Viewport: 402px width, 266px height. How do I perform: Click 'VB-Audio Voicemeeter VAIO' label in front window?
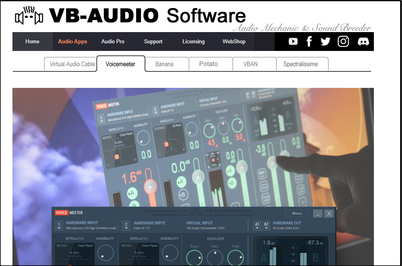coord(205,228)
